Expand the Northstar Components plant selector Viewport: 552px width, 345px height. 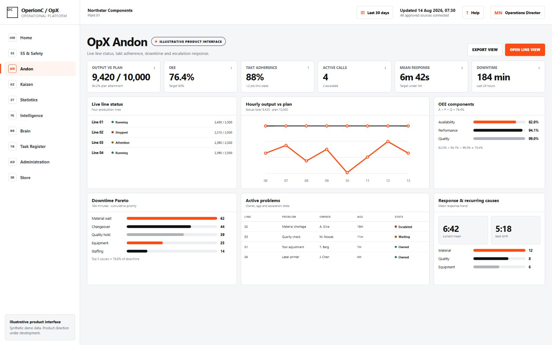click(x=110, y=12)
